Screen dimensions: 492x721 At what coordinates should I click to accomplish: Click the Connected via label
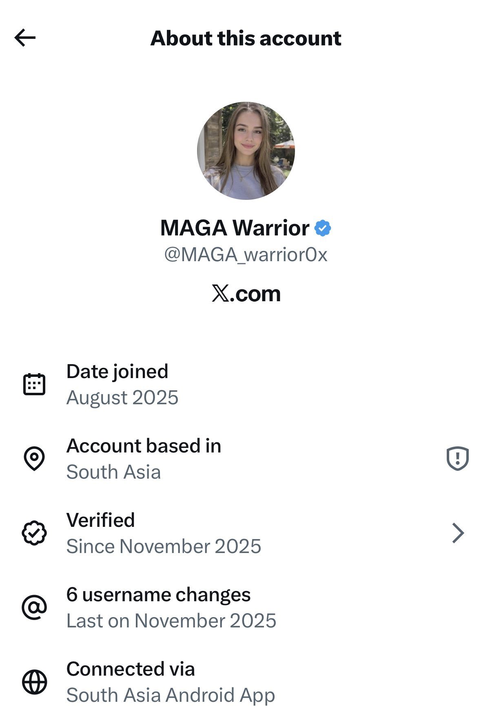[131, 669]
